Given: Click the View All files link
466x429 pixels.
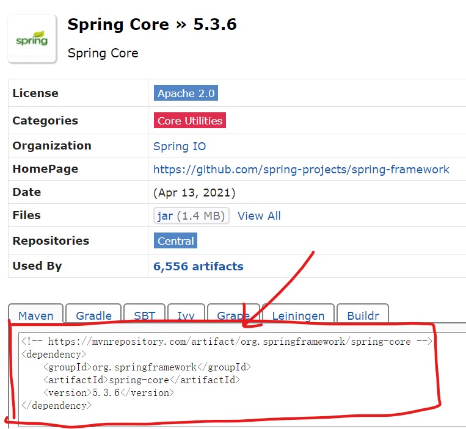Looking at the screenshot, I should point(259,216).
